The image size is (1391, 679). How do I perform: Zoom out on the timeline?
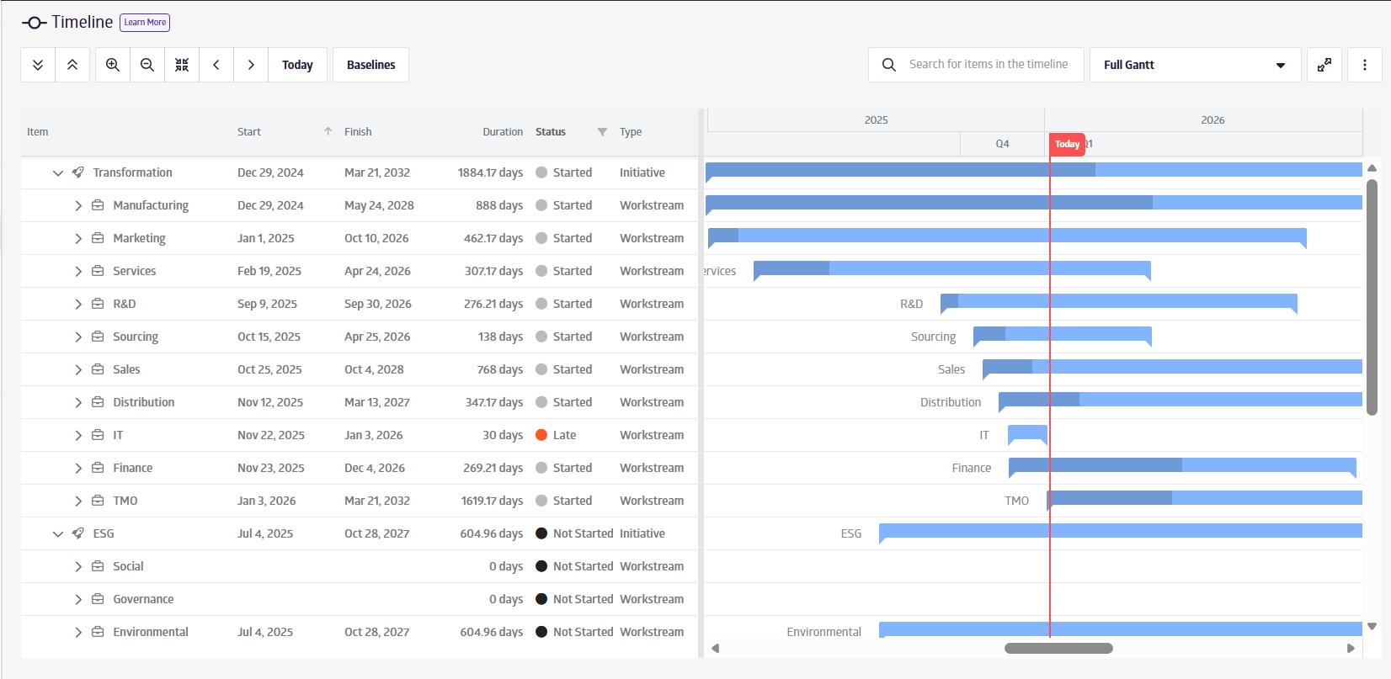[x=147, y=65]
